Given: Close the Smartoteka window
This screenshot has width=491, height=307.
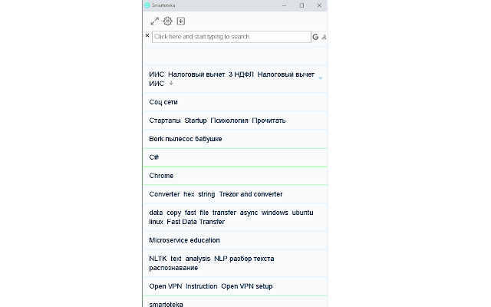Looking at the screenshot, I should pyautogui.click(x=319, y=5).
